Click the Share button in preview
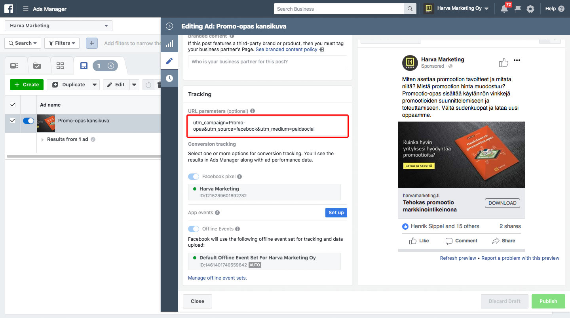570x318 pixels. tap(503, 241)
